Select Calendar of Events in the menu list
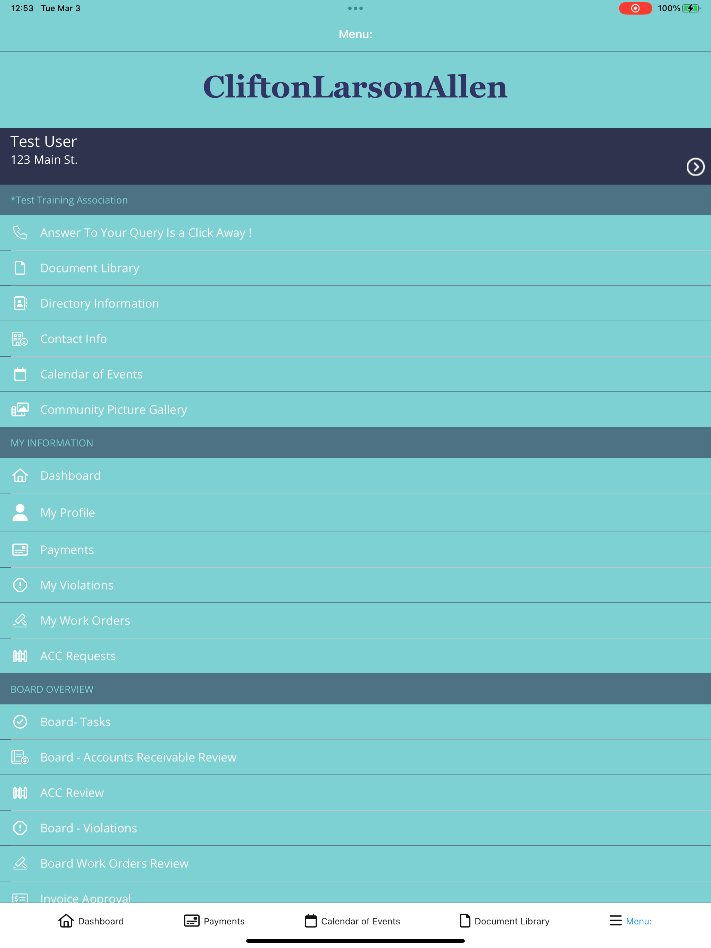 [x=355, y=374]
